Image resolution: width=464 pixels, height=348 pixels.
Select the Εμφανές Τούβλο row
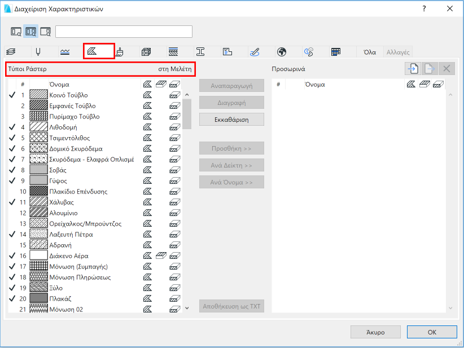(x=95, y=106)
